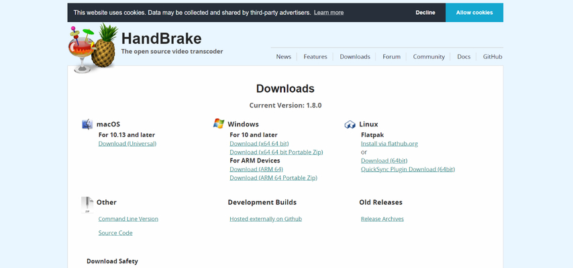Click 'For 10 and later' text
This screenshot has width=573, height=268.
[x=253, y=135]
